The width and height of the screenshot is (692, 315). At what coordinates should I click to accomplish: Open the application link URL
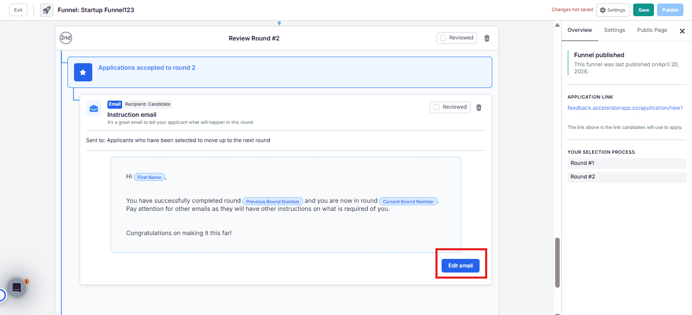click(625, 108)
